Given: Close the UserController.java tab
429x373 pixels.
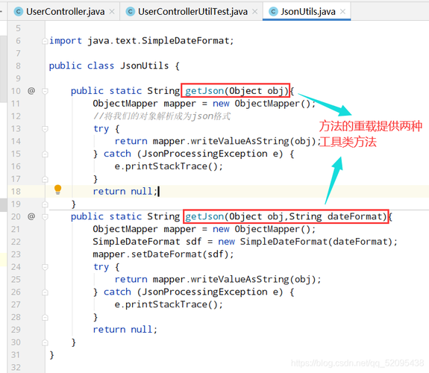Looking at the screenshot, I should coord(112,11).
